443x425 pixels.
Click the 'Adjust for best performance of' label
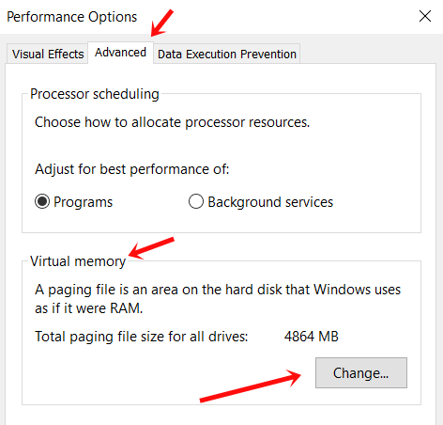pos(132,169)
